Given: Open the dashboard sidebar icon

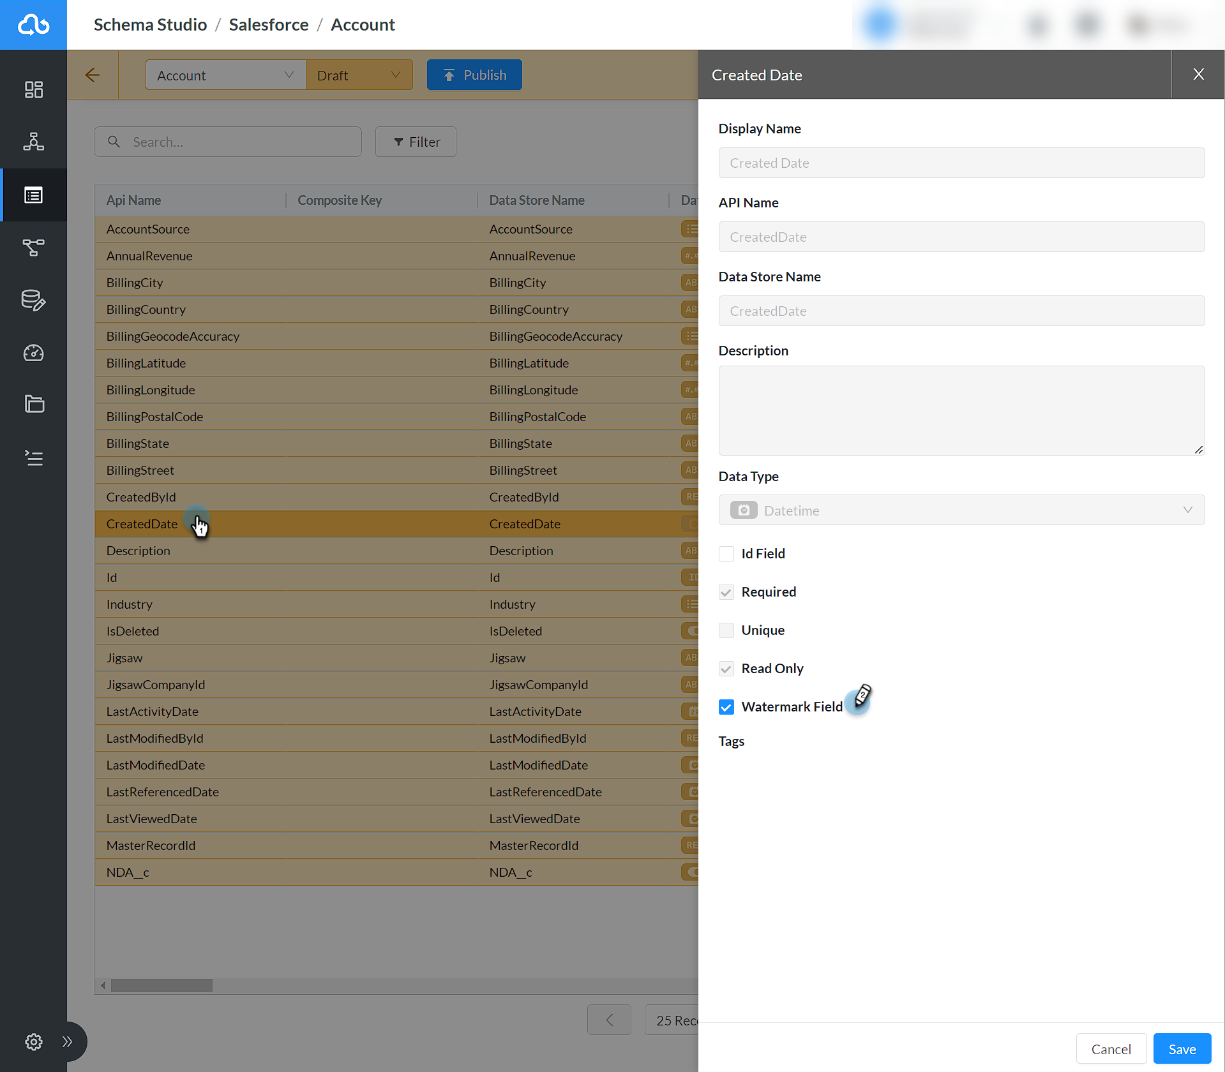Looking at the screenshot, I should pyautogui.click(x=33, y=89).
